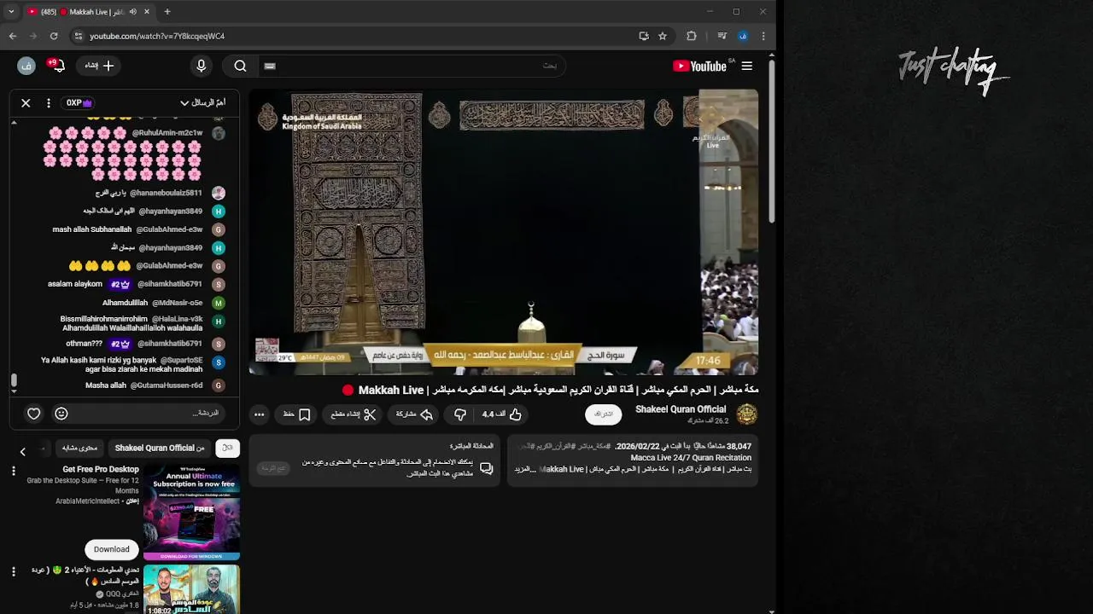Click the @MdNasir-o5e chat avatar
The width and height of the screenshot is (1093, 614).
pyautogui.click(x=219, y=303)
